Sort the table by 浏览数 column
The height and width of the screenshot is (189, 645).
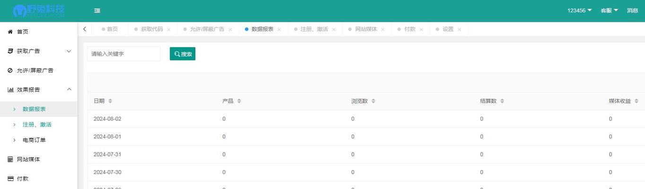pyautogui.click(x=373, y=101)
